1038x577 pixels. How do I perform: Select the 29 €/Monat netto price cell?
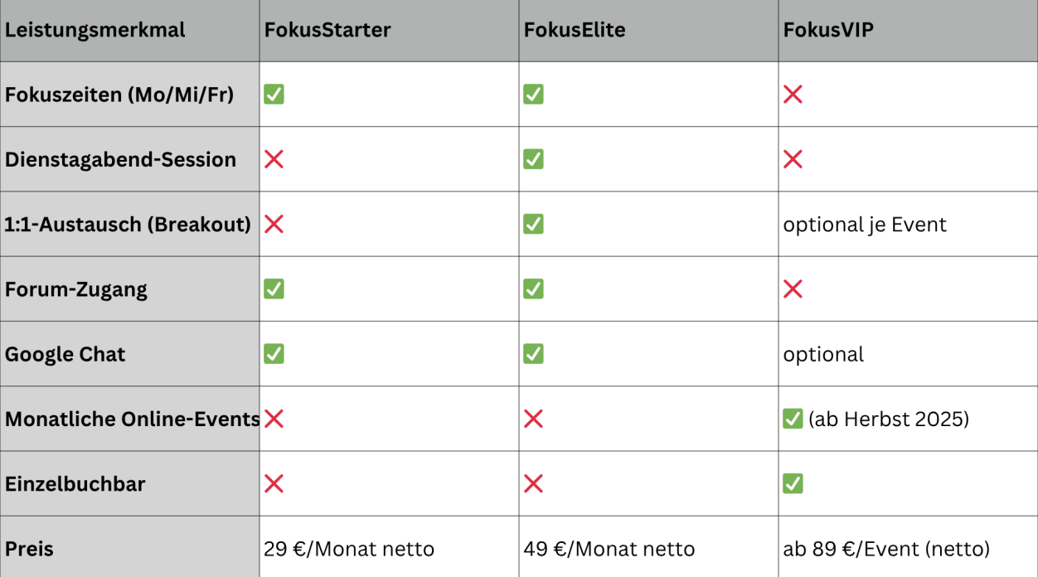pos(389,548)
